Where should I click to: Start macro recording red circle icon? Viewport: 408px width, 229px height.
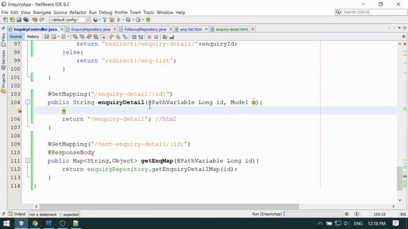(x=149, y=37)
